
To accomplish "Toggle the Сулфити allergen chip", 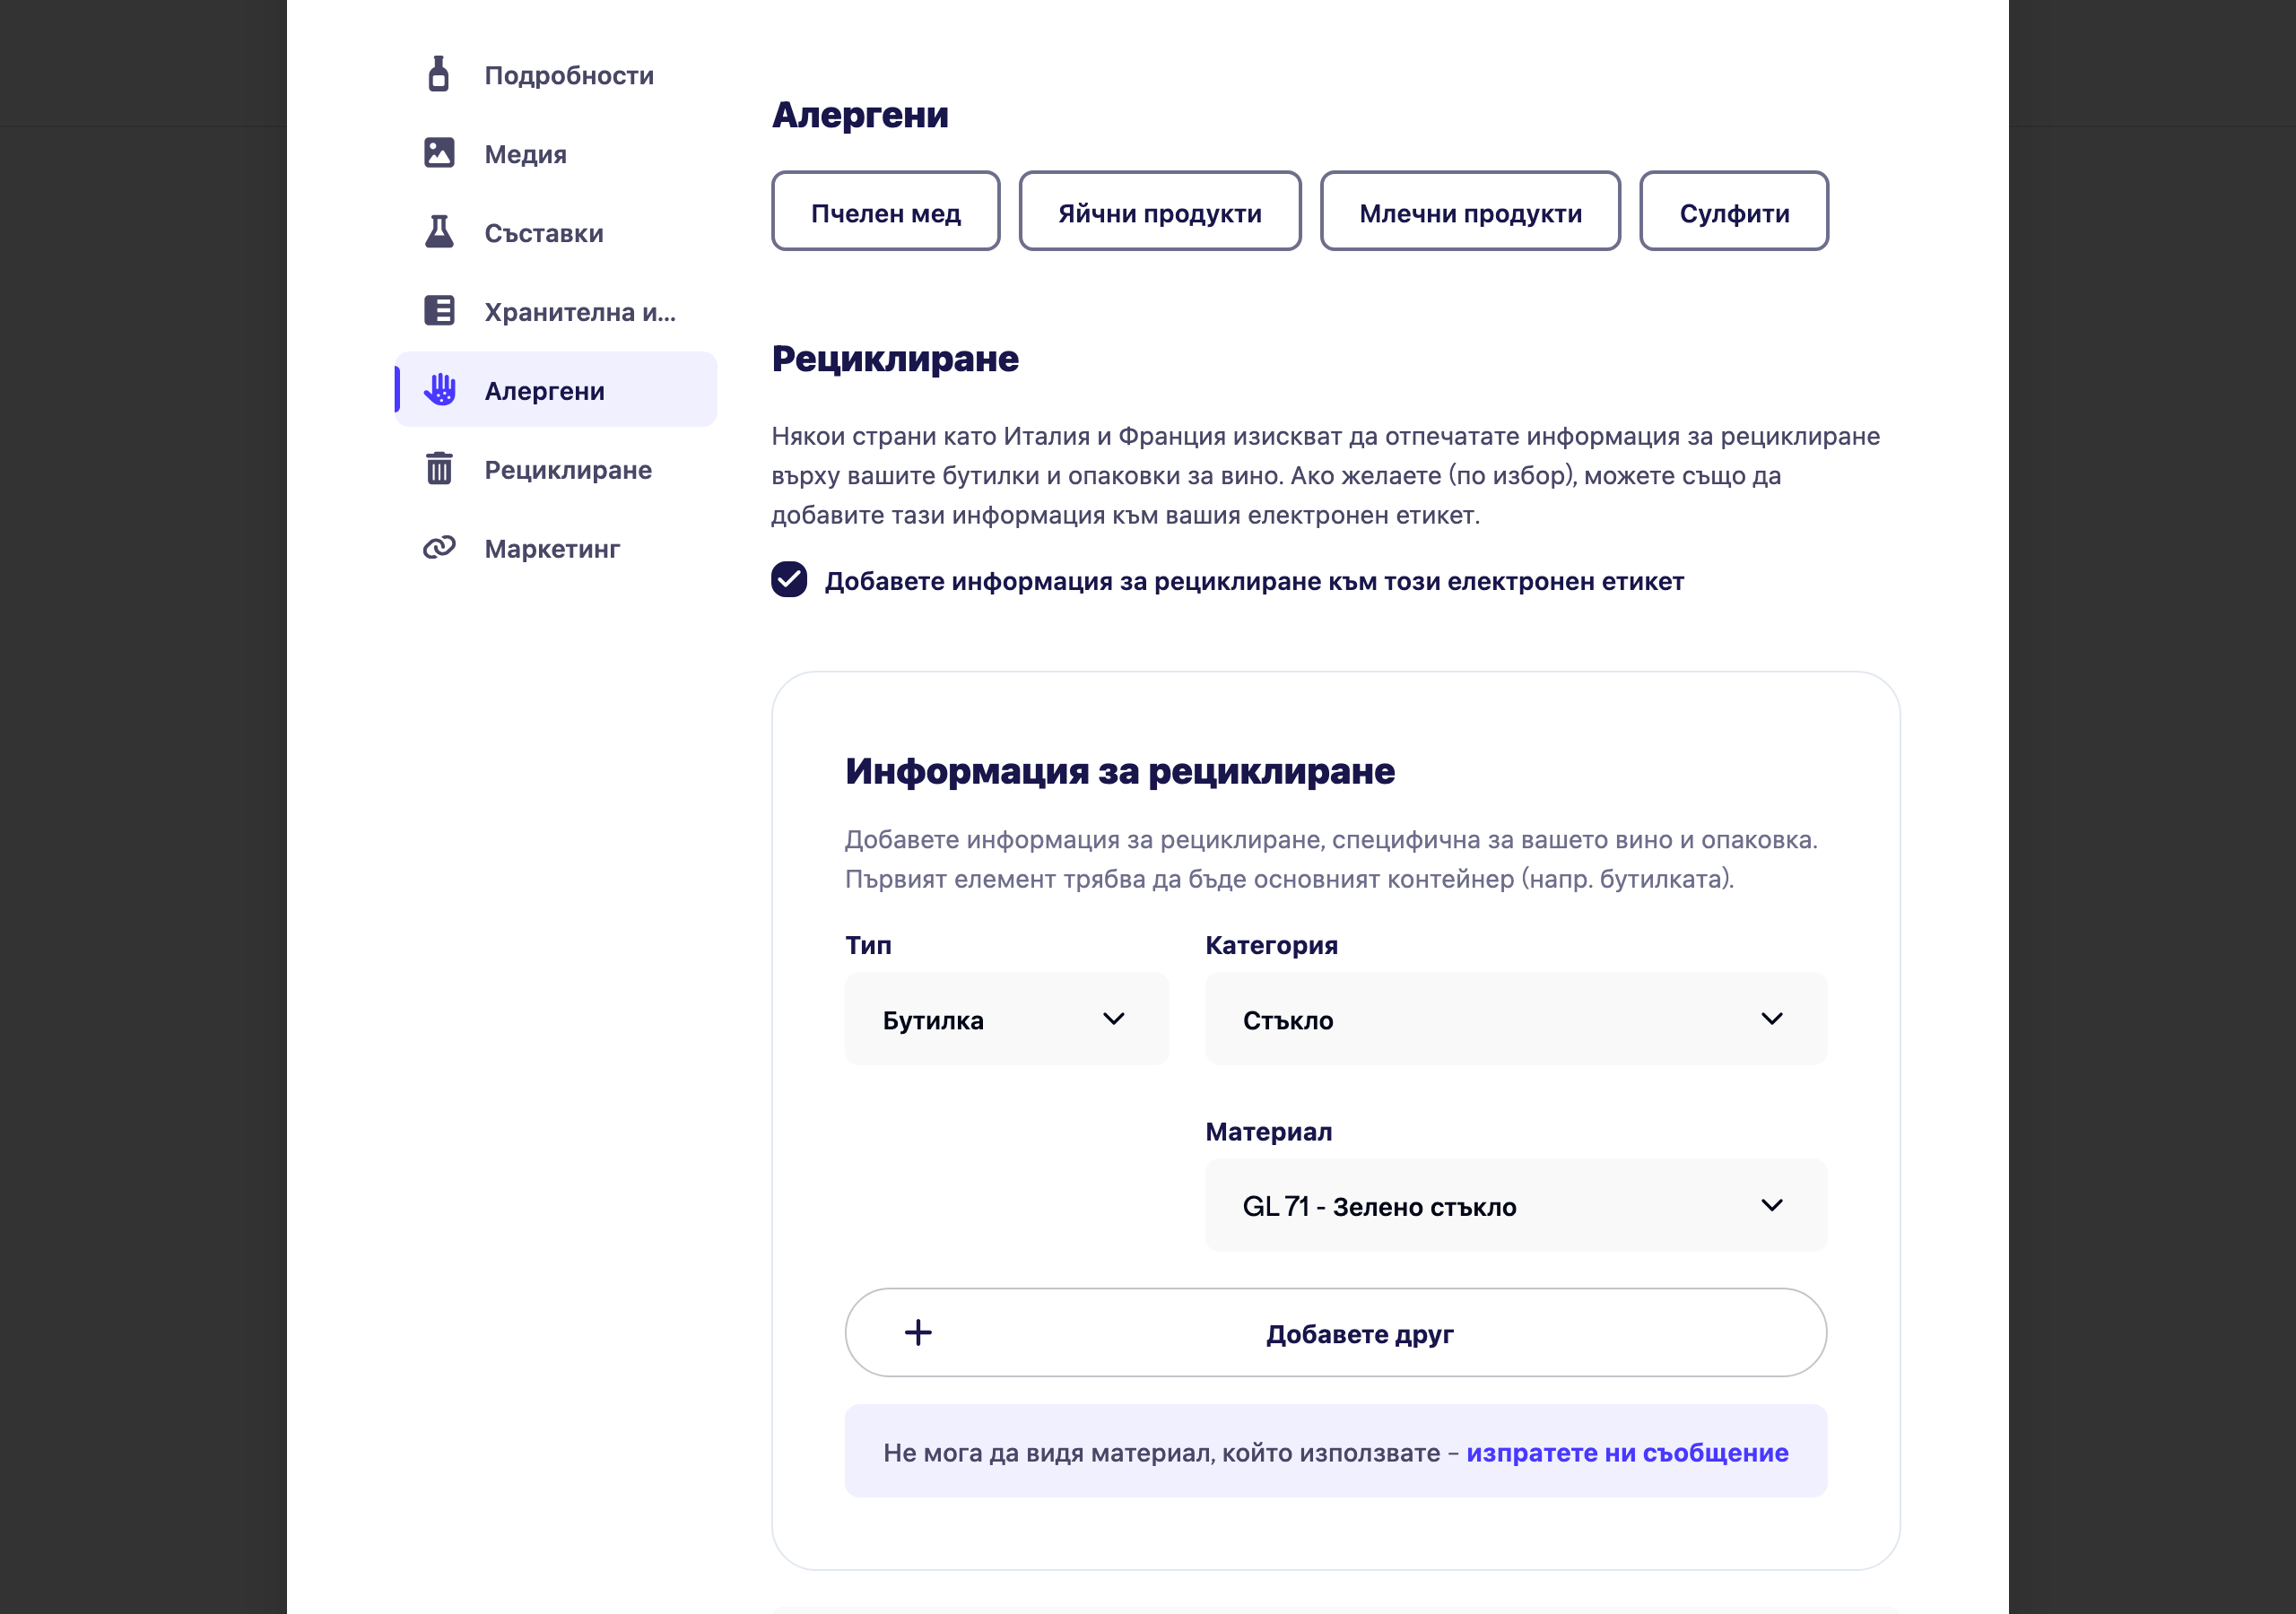I will [1734, 212].
